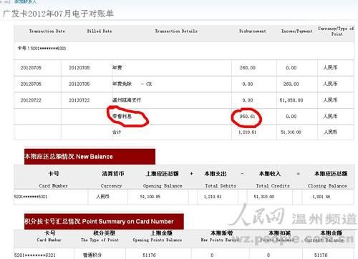Select the 950.61 disbursement amount
The image size is (358, 259).
click(248, 117)
